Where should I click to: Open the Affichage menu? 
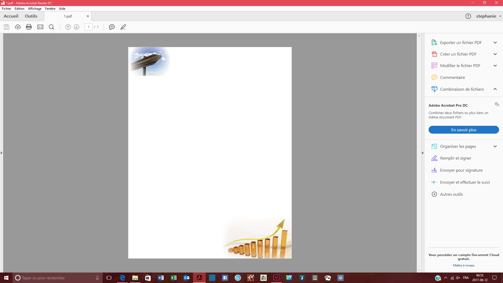35,9
